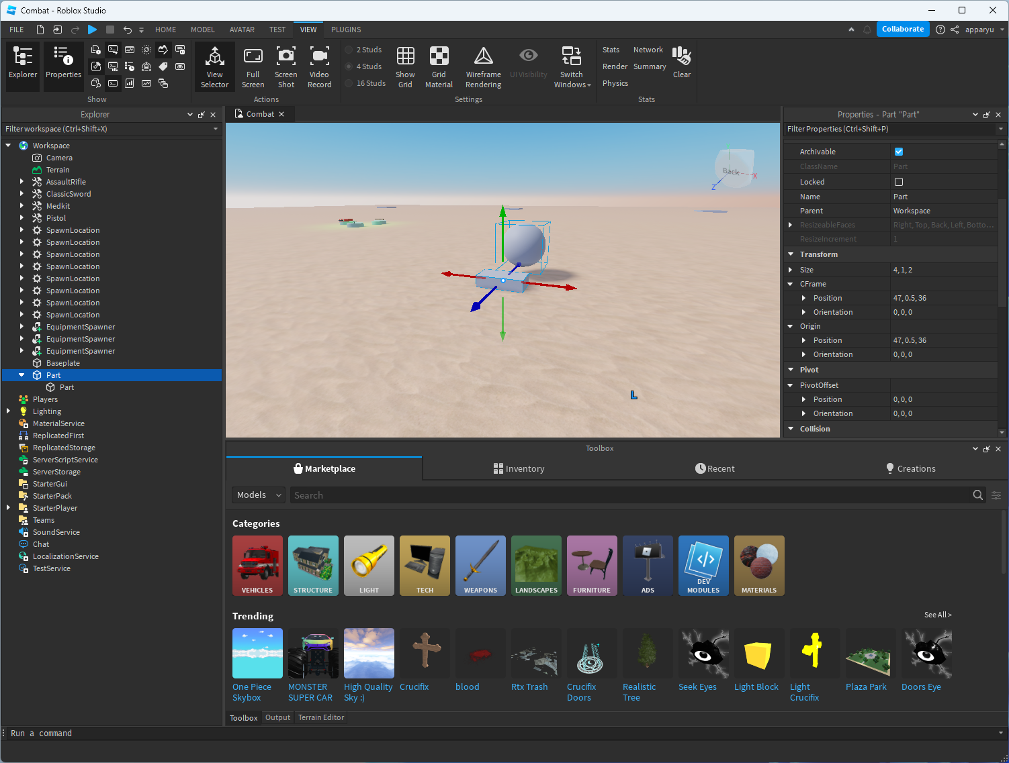Open the FILE menu

(x=17, y=30)
